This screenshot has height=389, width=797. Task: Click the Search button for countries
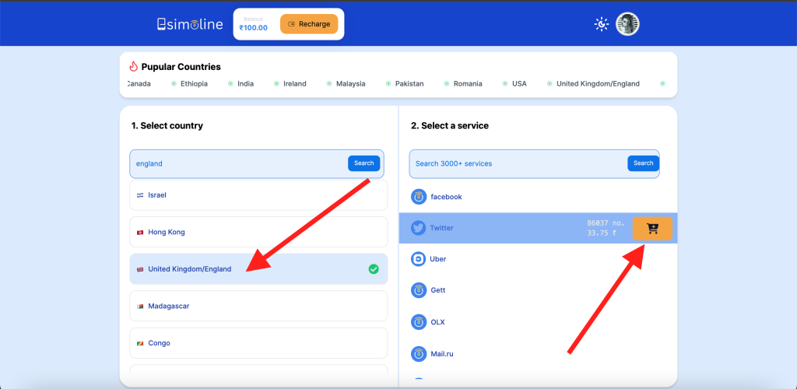[x=364, y=163]
